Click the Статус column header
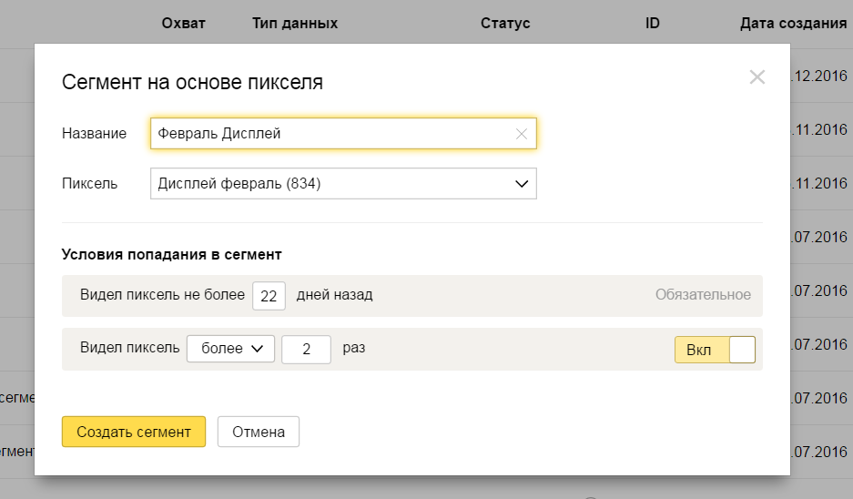This screenshot has height=499, width=853. [505, 24]
